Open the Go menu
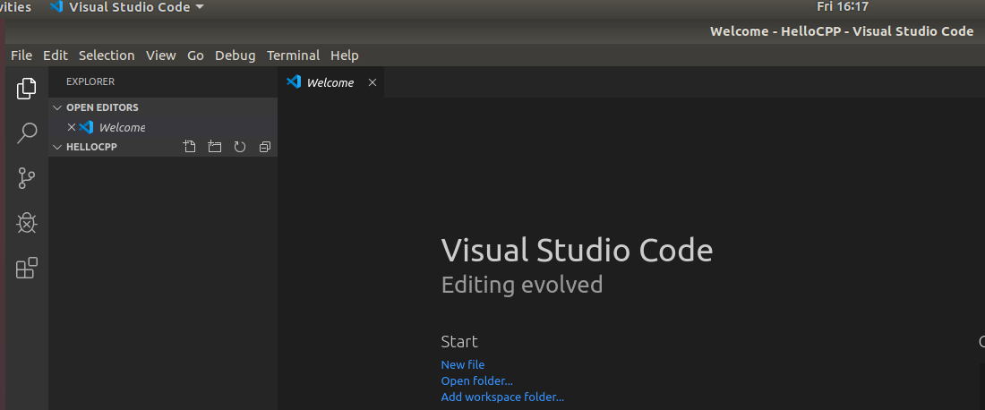The image size is (985, 410). coord(195,56)
